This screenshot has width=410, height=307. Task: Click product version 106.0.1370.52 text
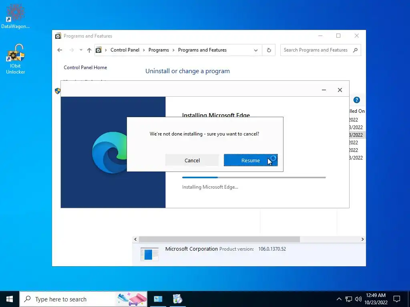click(x=272, y=249)
